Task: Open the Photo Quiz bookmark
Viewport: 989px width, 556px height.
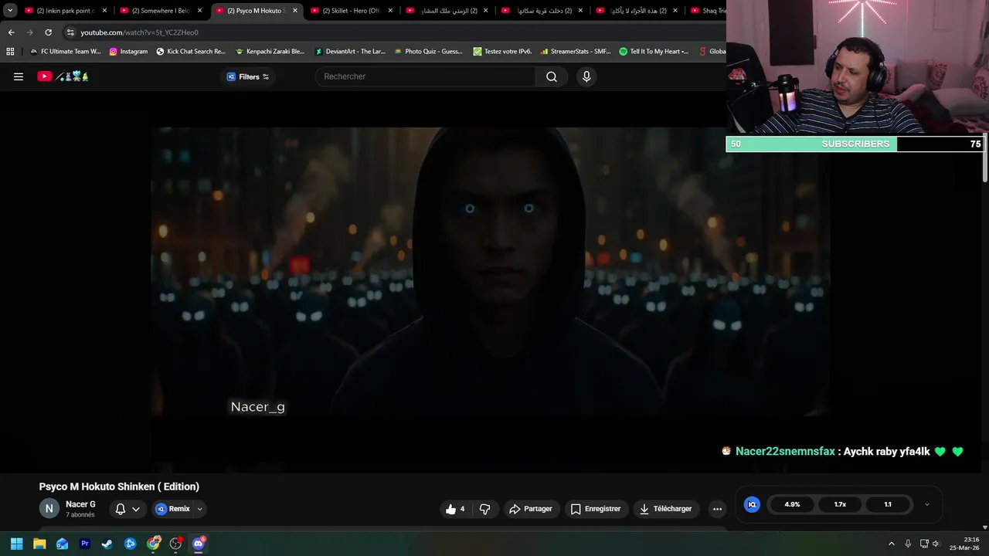Action: click(x=429, y=52)
